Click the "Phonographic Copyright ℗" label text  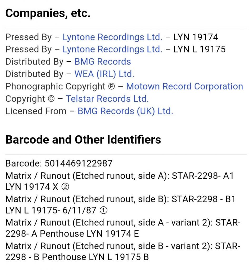pyautogui.click(x=60, y=86)
